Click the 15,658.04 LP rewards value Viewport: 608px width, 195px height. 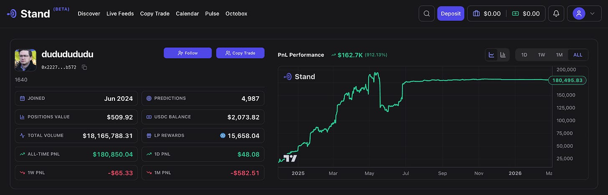[x=243, y=135]
